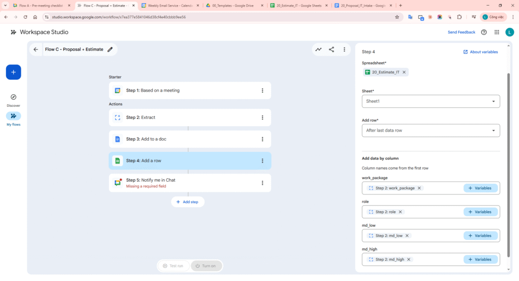Remove the Step 2: role variable chip

[x=400, y=212]
